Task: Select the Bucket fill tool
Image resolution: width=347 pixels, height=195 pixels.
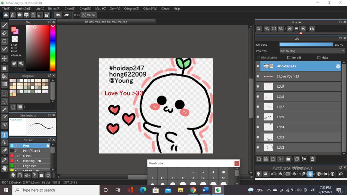Action: [x=4, y=76]
